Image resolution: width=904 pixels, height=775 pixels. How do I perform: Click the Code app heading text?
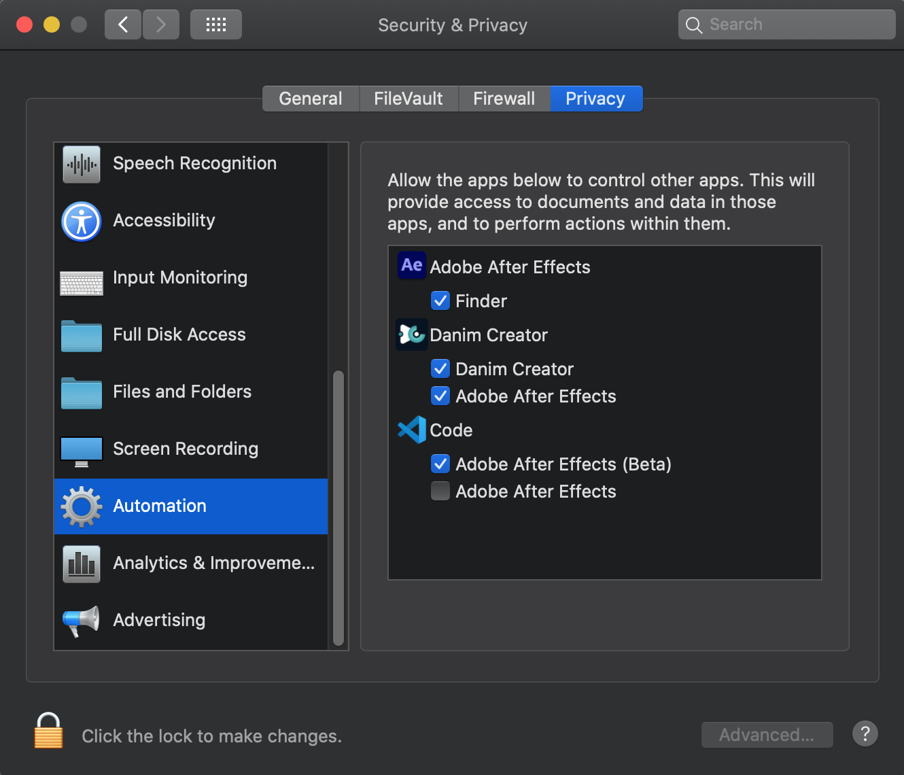coord(451,430)
